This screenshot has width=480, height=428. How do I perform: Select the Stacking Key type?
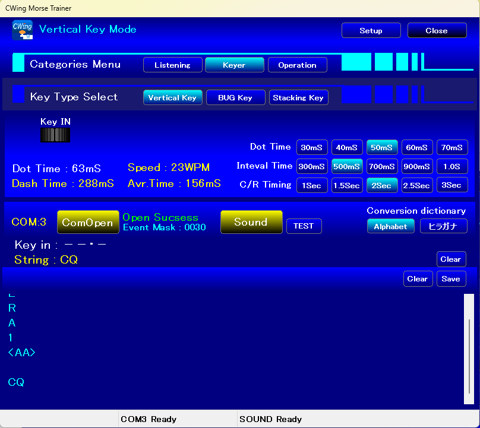point(298,97)
